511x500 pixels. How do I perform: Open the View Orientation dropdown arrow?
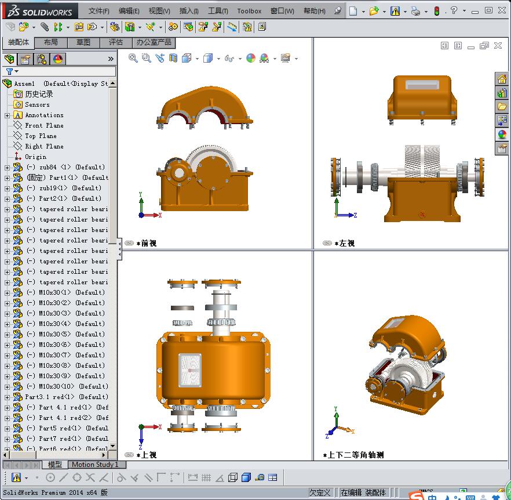click(x=197, y=59)
